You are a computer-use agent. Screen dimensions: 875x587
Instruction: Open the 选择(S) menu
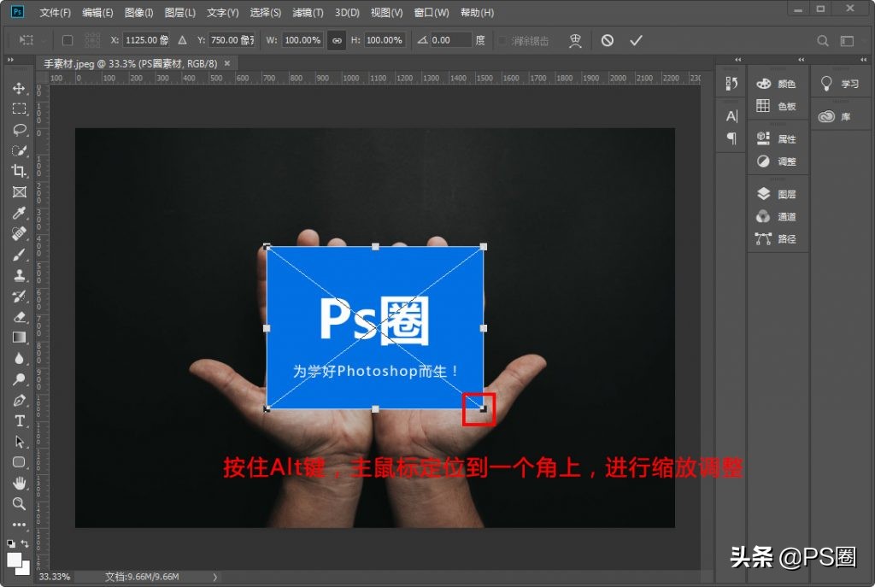pos(266,12)
